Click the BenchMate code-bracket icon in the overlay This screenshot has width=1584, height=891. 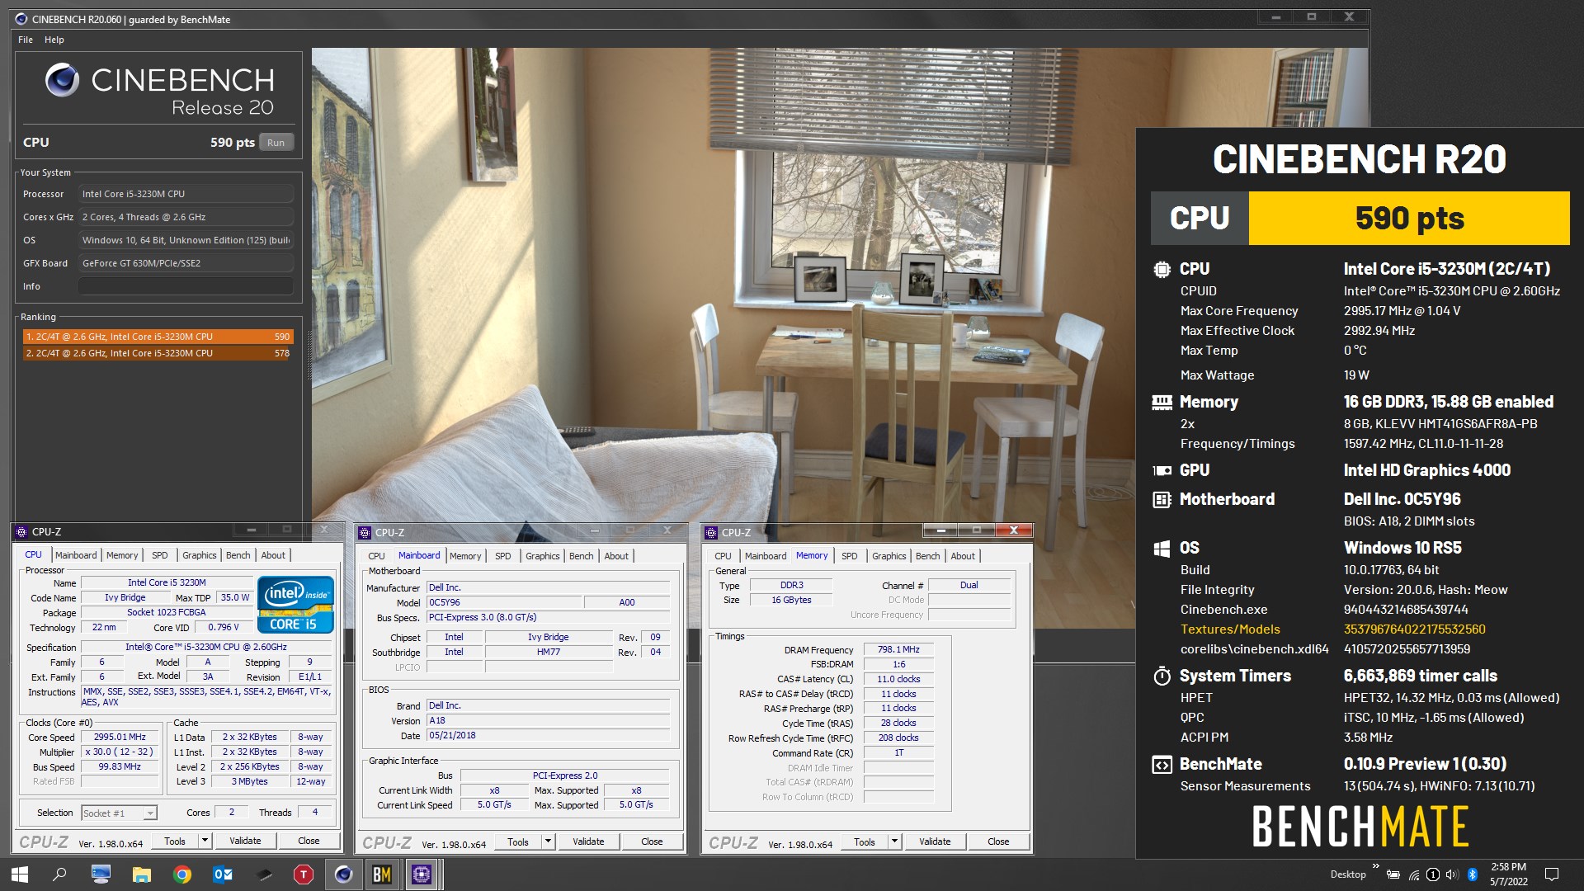click(1162, 764)
